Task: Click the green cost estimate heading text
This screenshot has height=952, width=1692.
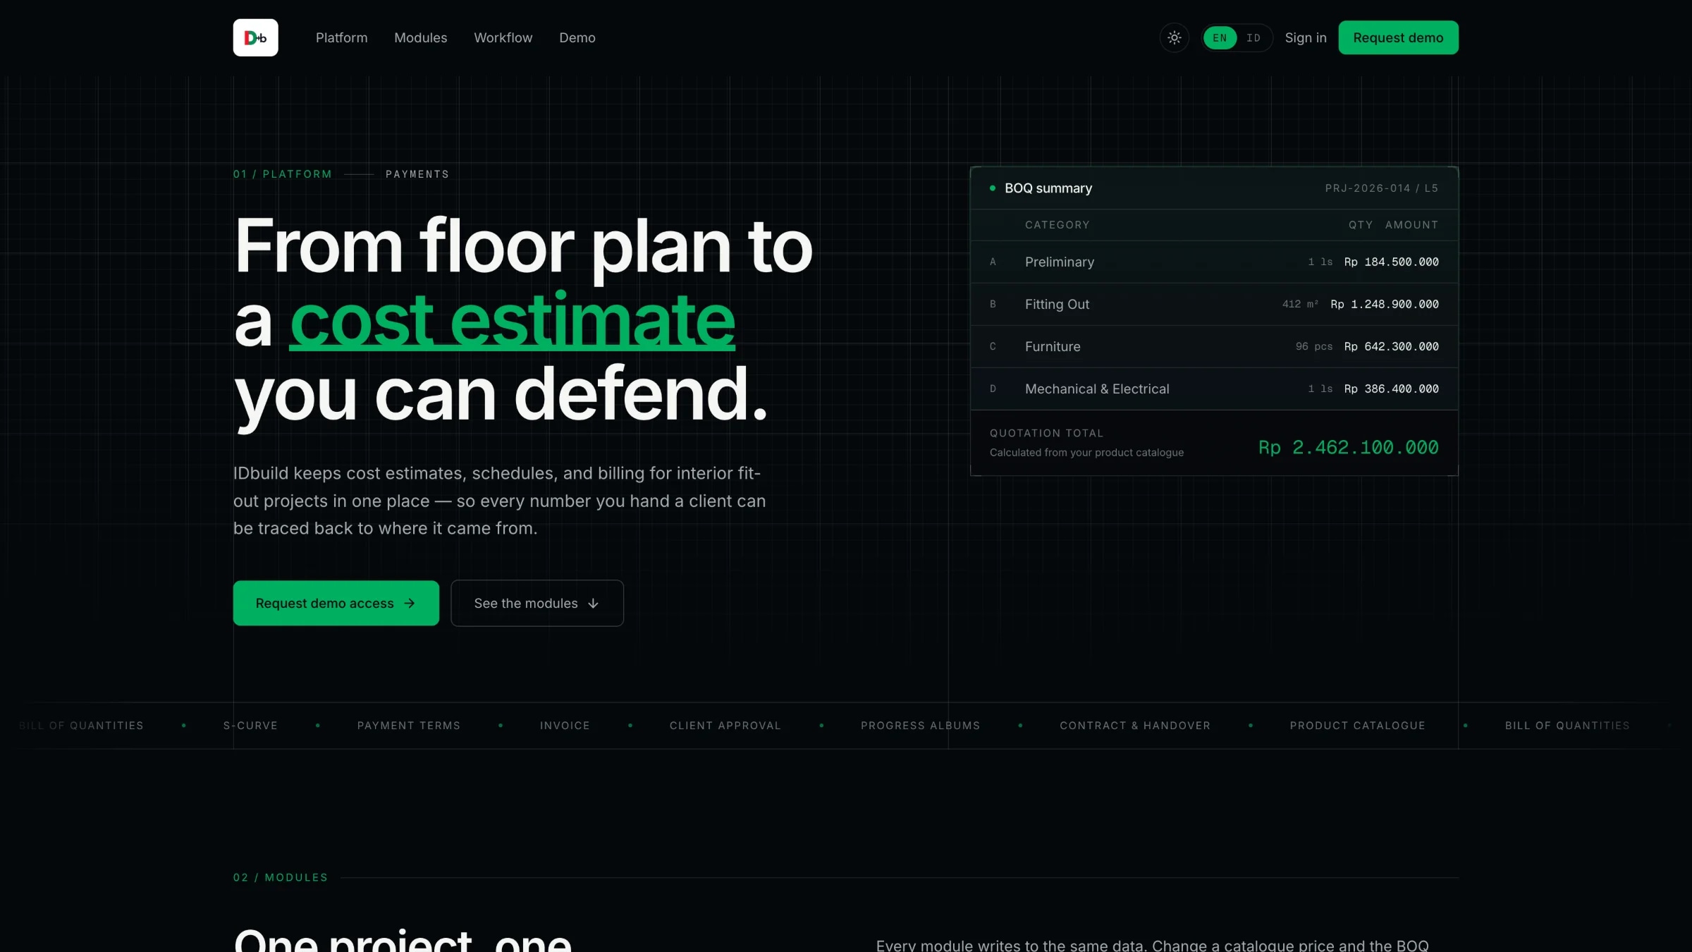Action: (512, 320)
